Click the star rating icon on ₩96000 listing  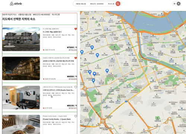pyautogui.click(x=44, y=79)
